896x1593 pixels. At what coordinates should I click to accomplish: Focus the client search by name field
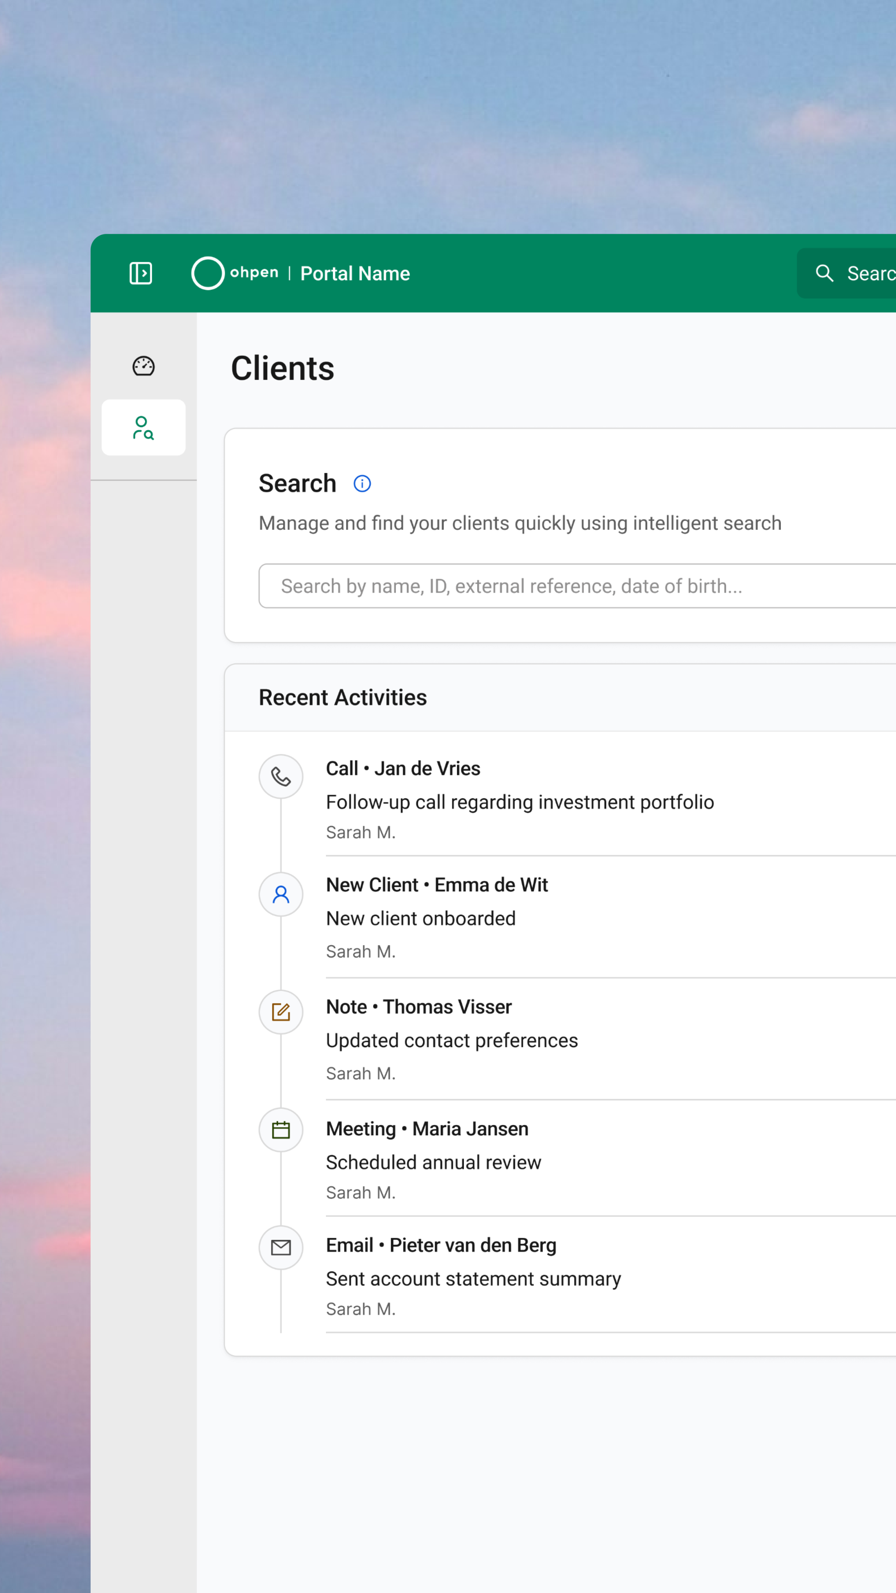pos(577,586)
